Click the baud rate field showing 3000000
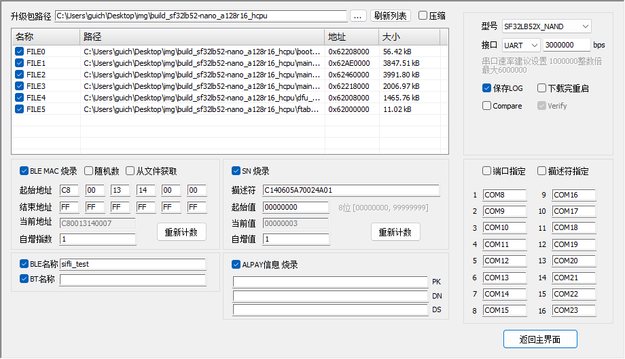 click(x=567, y=45)
